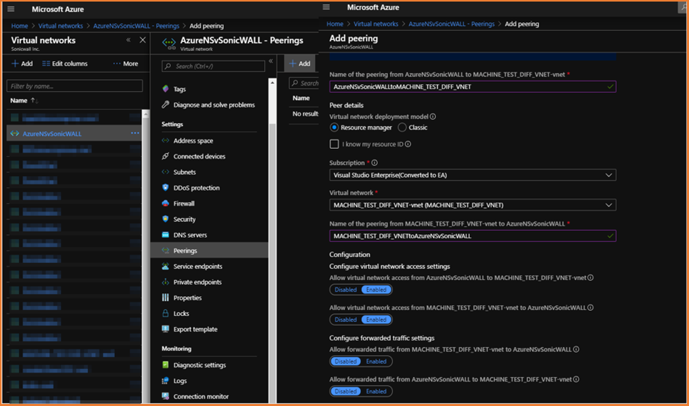
Task: Click the Locks padlock icon
Action: (166, 313)
